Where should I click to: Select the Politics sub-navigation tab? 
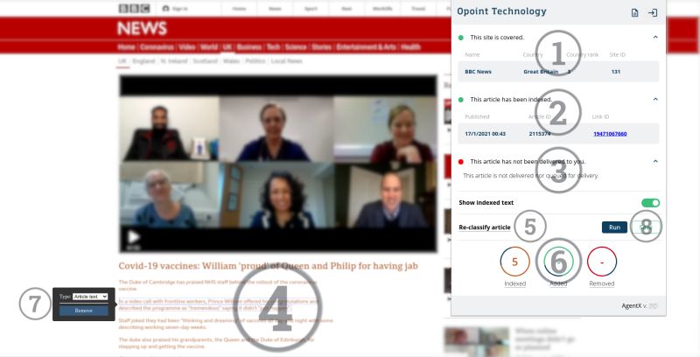(x=255, y=60)
